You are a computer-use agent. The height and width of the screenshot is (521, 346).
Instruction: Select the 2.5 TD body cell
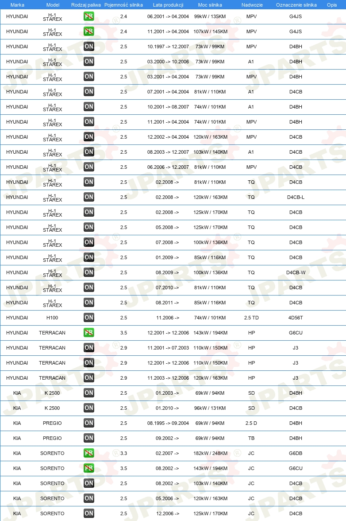[x=251, y=318]
